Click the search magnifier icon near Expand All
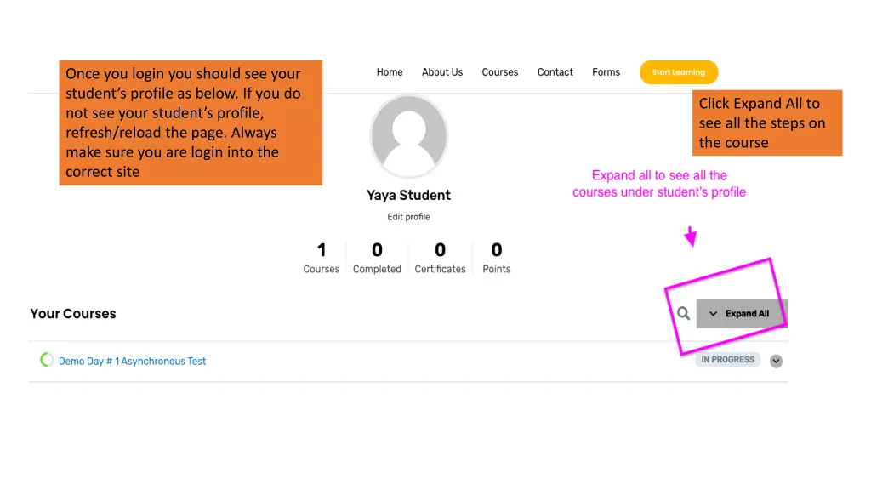This screenshot has height=490, width=871. click(x=682, y=313)
